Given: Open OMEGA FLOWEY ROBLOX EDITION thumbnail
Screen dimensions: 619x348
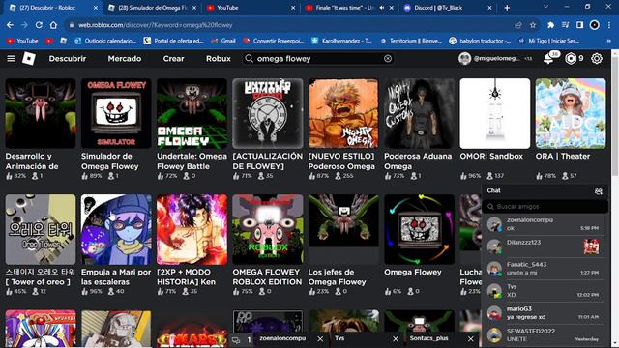Looking at the screenshot, I should point(267,229).
